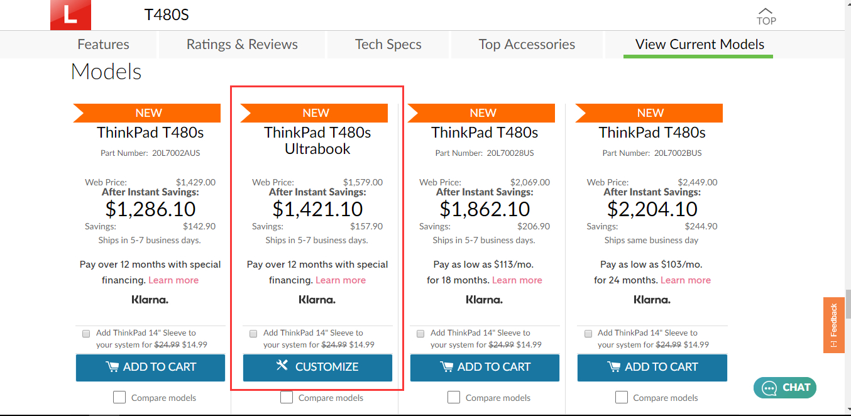Click the NEW banner on Ultrabook model
This screenshot has width=851, height=416.
click(x=316, y=113)
